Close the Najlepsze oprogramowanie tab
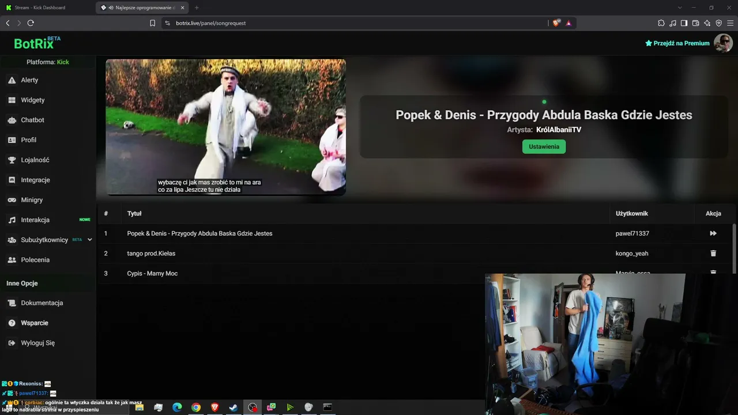The width and height of the screenshot is (738, 415). 182,7
